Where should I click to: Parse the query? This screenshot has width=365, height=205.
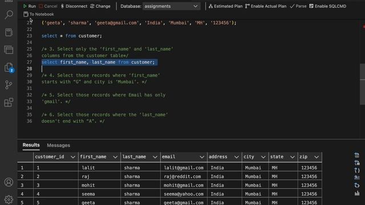[x=298, y=6]
